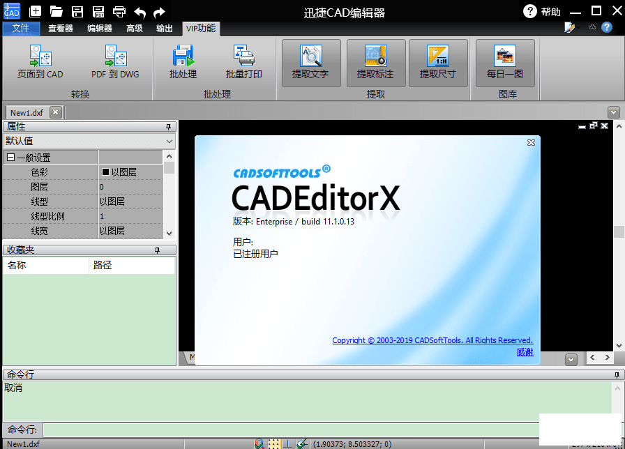Switch to the 编辑器 tab
The height and width of the screenshot is (449, 625).
[100, 29]
